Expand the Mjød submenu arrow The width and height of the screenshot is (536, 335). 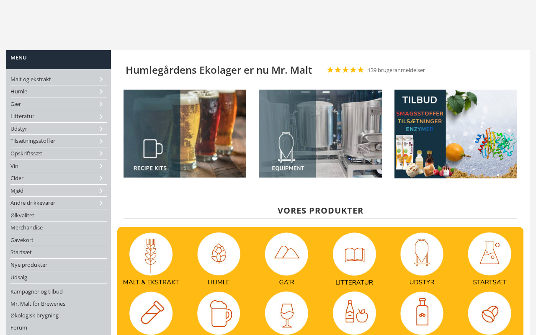pyautogui.click(x=101, y=191)
